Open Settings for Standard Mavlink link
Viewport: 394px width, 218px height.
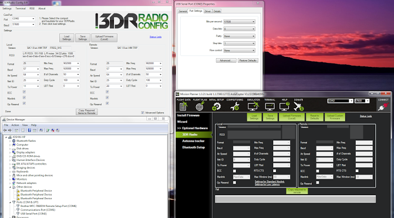tap(270, 182)
